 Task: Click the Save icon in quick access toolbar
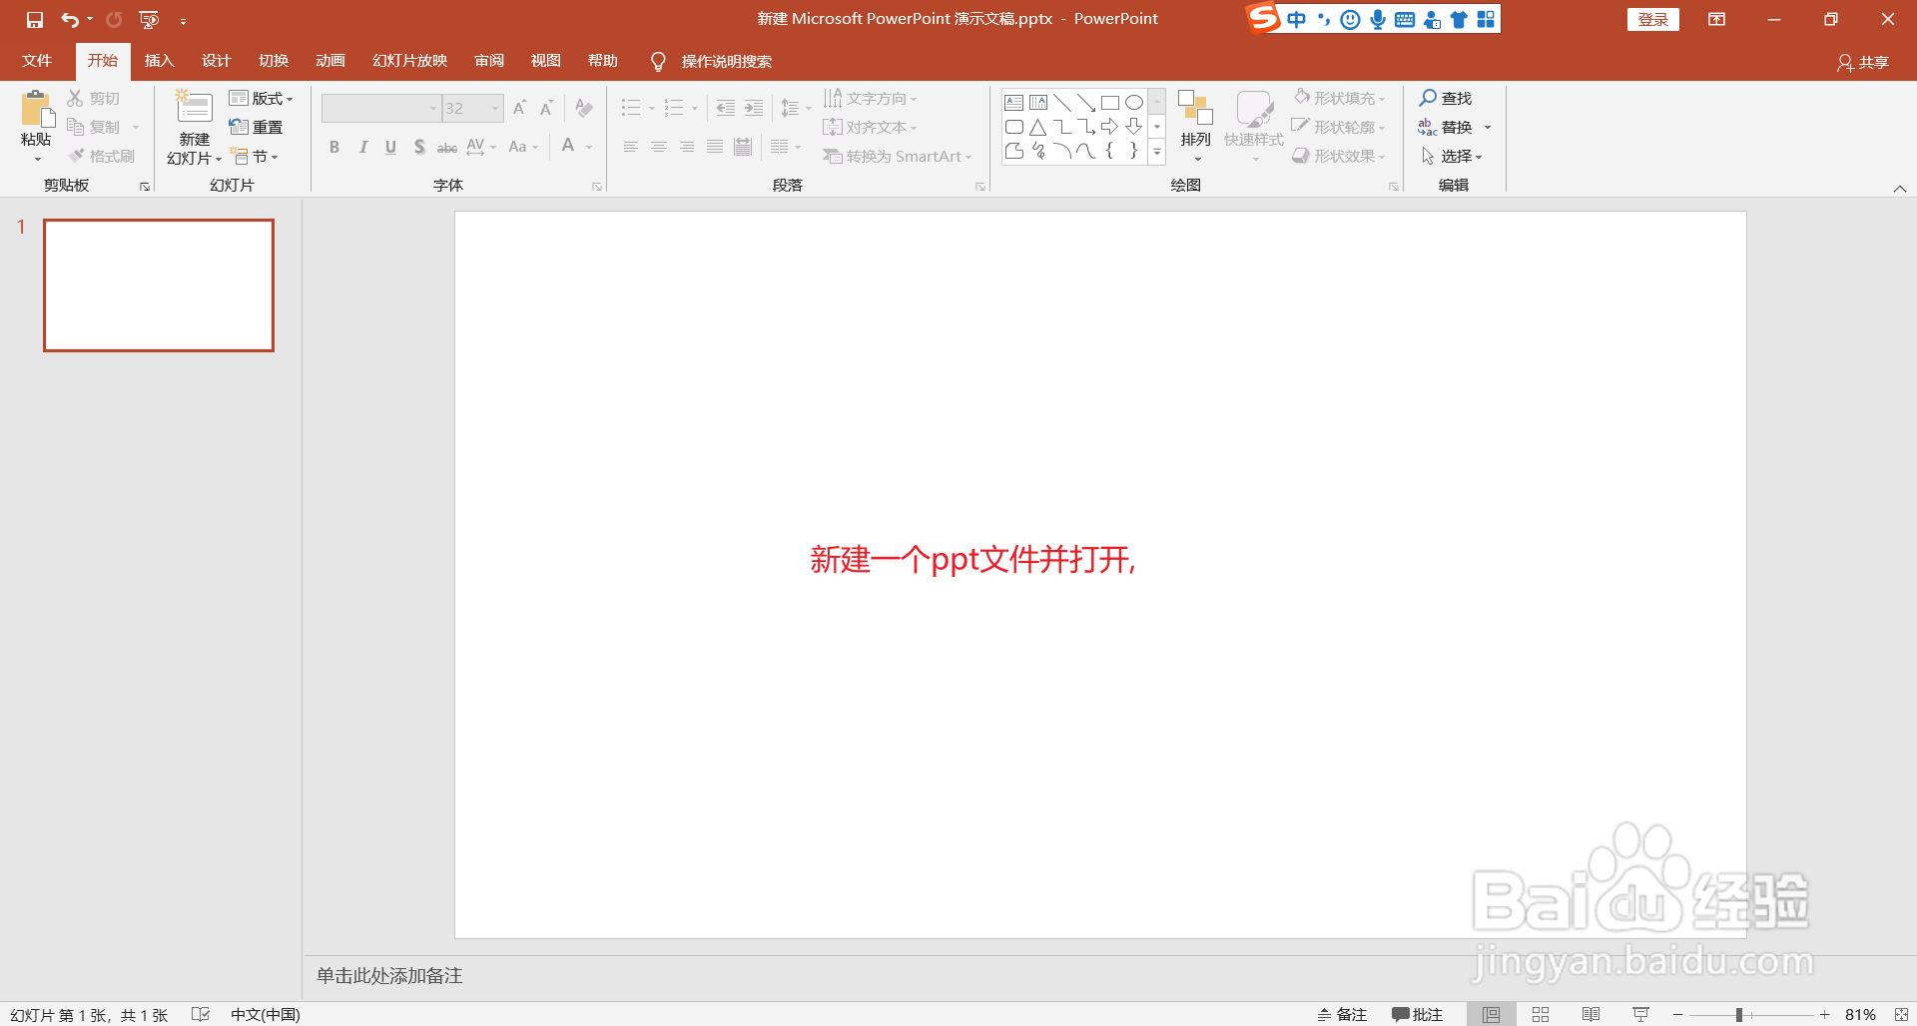(x=35, y=19)
